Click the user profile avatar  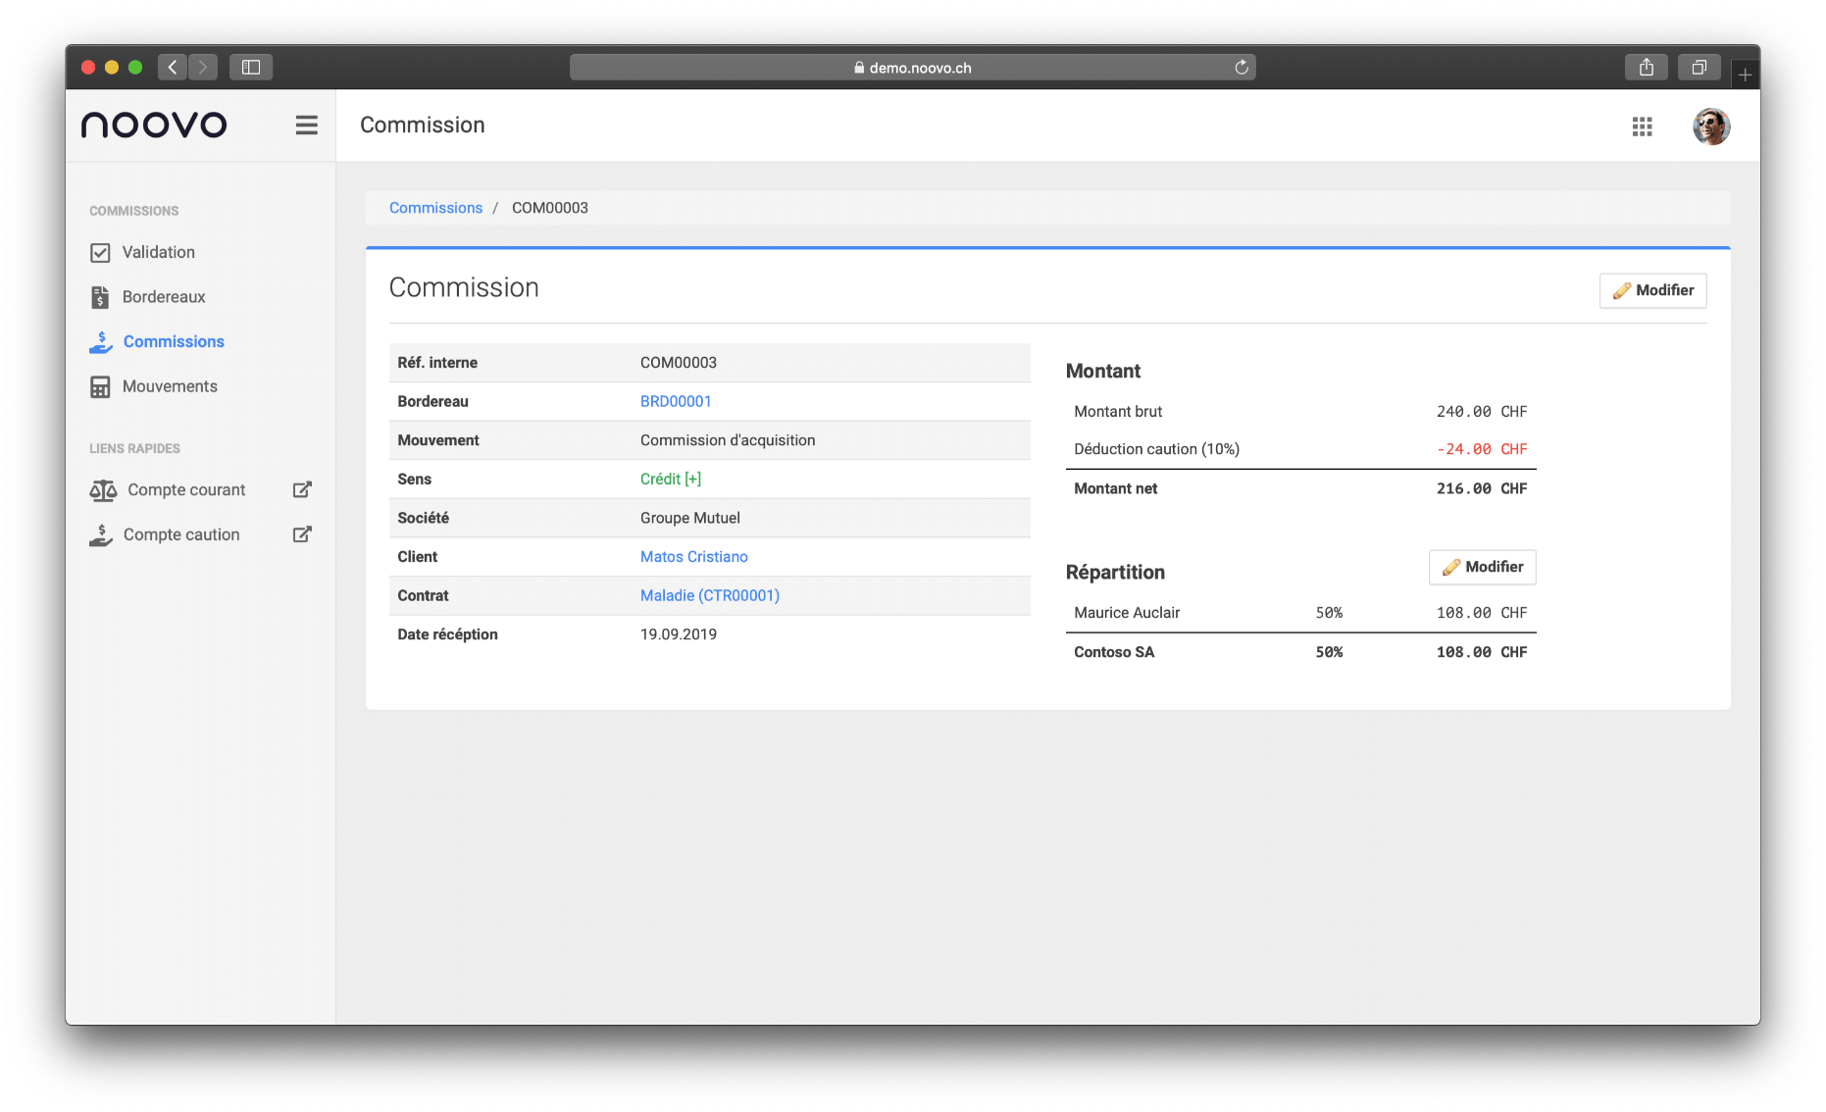pos(1710,126)
